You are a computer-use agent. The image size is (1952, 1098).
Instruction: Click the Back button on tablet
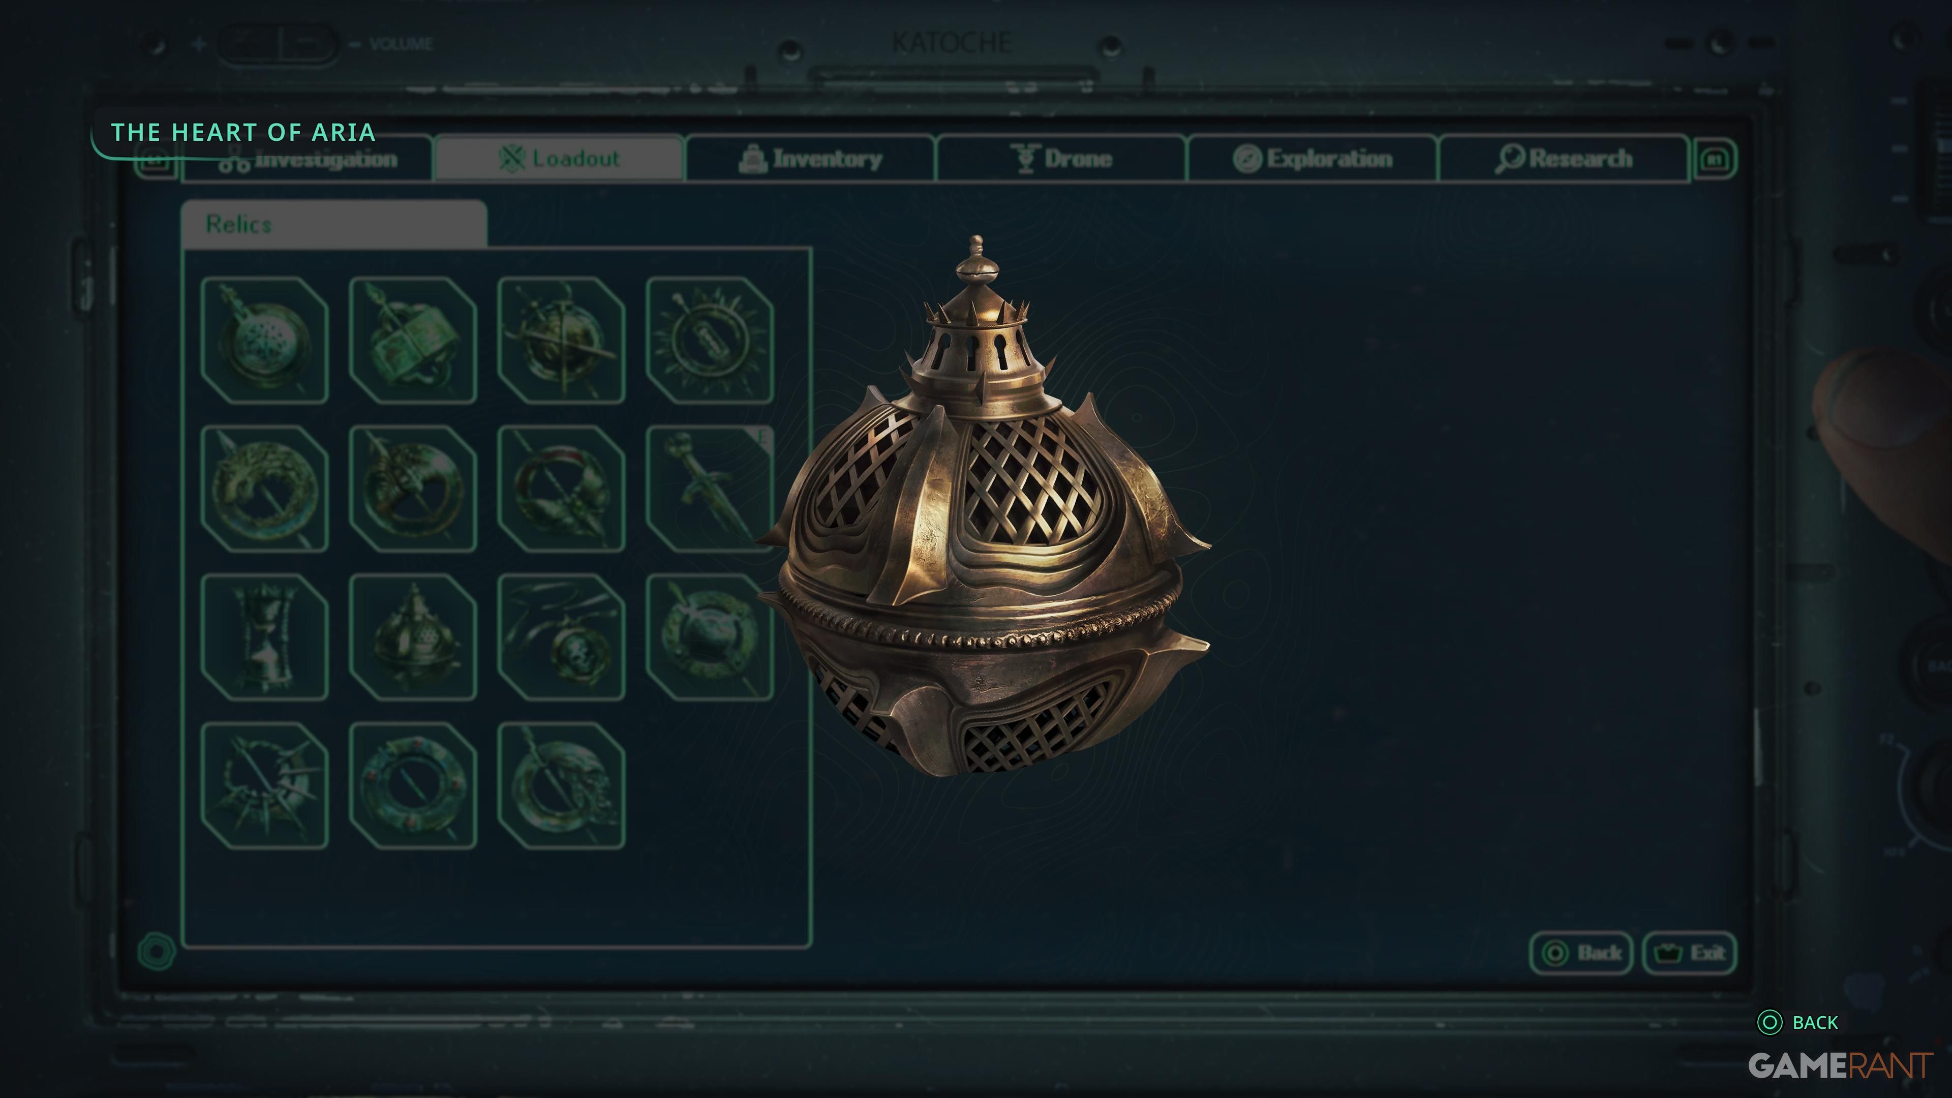[x=1581, y=953]
